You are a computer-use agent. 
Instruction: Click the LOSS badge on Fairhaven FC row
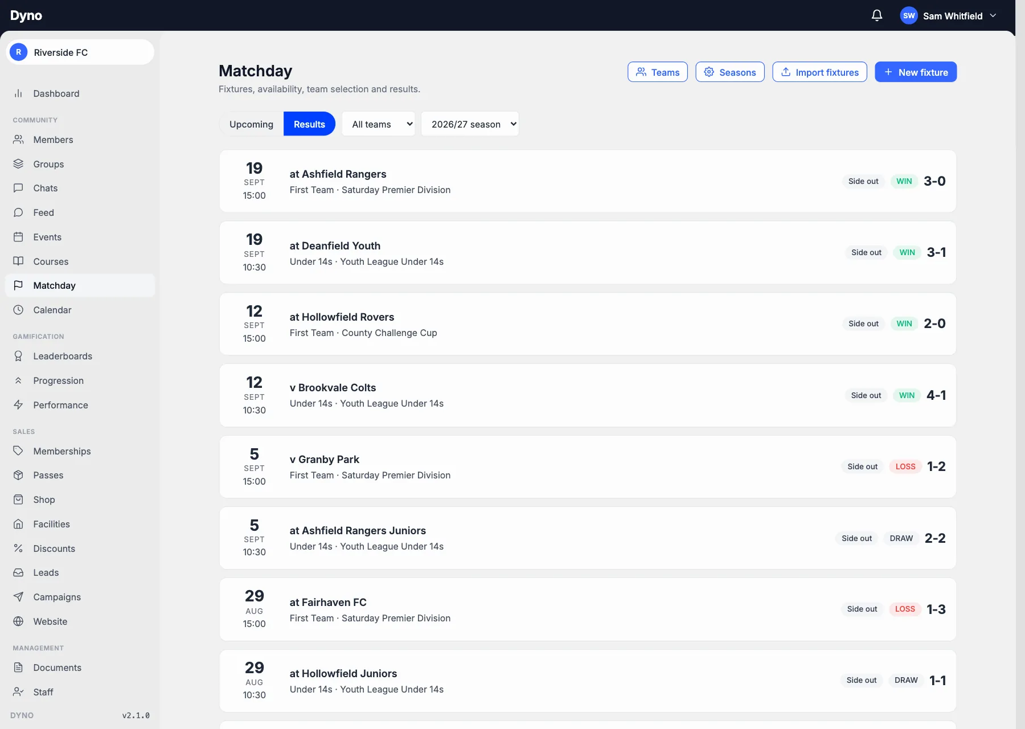point(905,609)
